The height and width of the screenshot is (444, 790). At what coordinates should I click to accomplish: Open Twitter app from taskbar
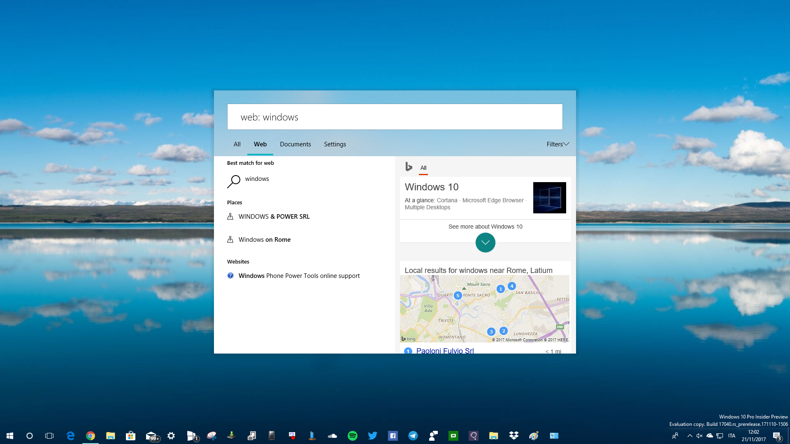(x=372, y=436)
